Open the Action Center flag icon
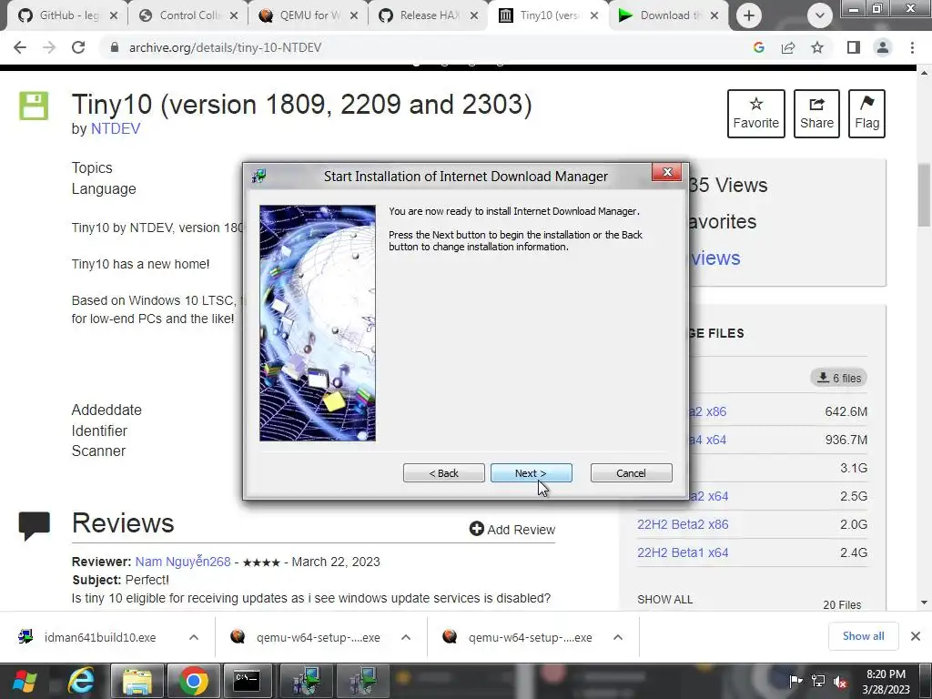932x699 pixels. (x=795, y=681)
